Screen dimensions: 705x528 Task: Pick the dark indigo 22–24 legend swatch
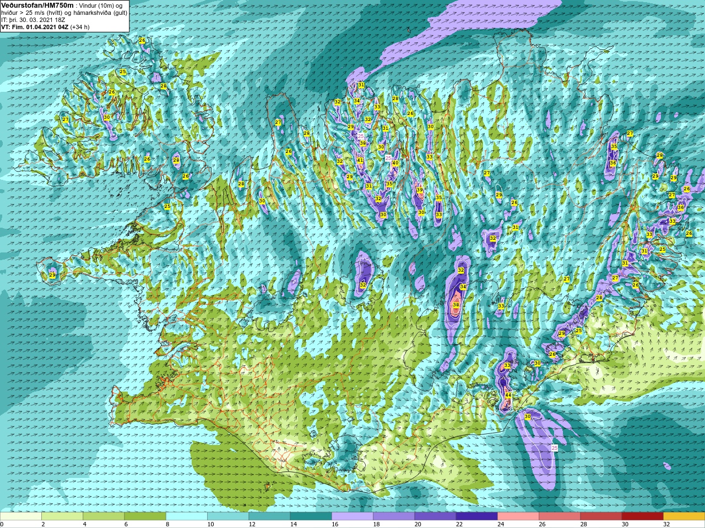(477, 516)
